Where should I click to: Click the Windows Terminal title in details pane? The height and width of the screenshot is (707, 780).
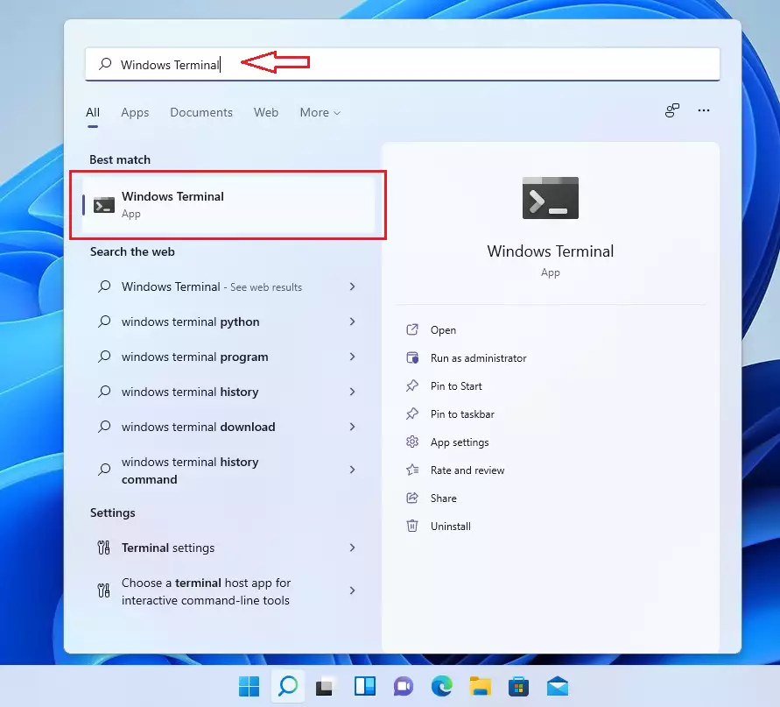[550, 251]
